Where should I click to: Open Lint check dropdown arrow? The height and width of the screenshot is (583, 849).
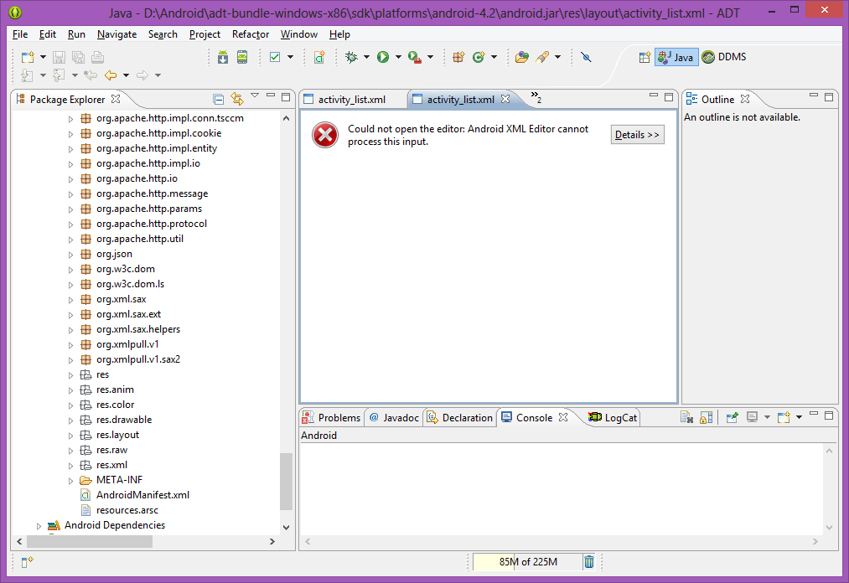coord(290,57)
